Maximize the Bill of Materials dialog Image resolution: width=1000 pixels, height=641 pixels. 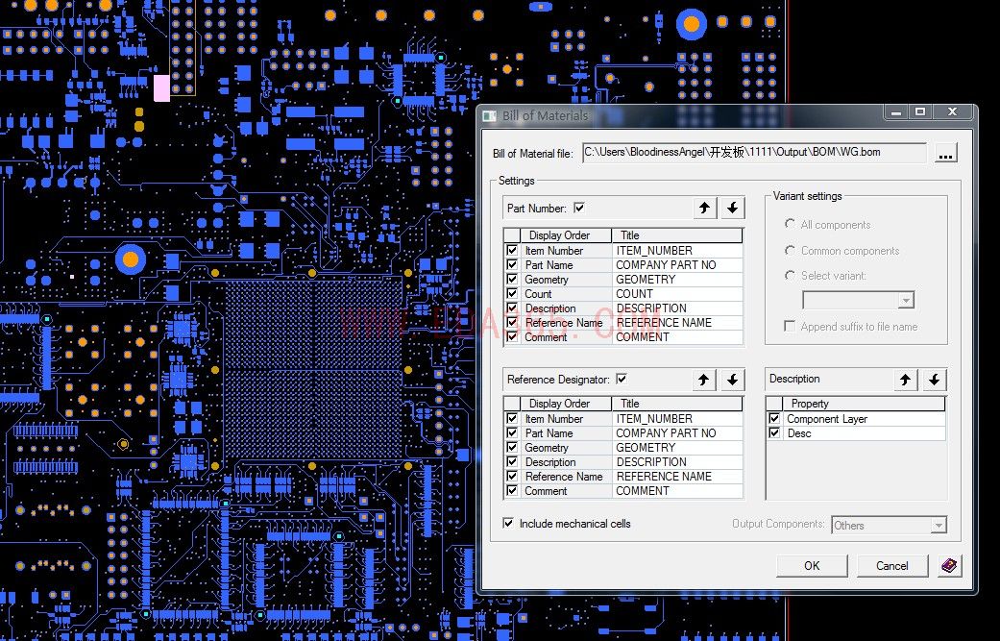tap(920, 112)
